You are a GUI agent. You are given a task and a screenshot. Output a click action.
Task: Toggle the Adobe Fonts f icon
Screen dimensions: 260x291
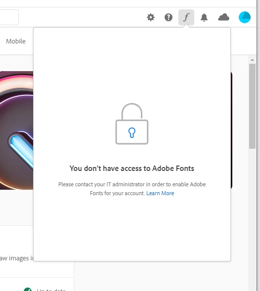coord(186,17)
